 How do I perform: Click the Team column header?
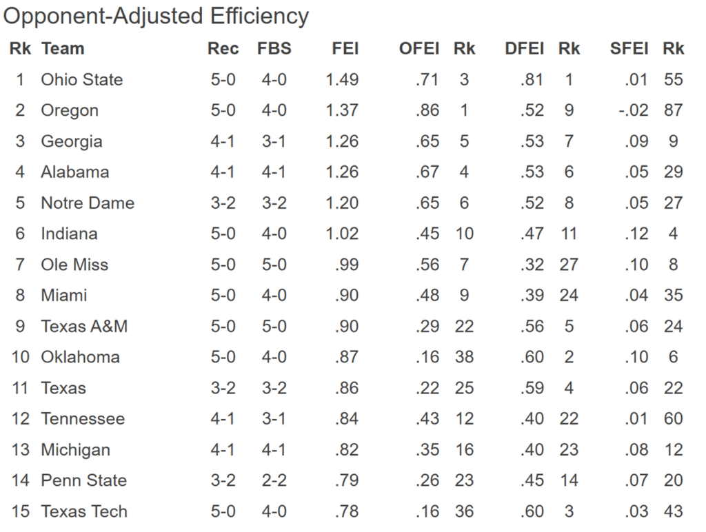point(63,49)
